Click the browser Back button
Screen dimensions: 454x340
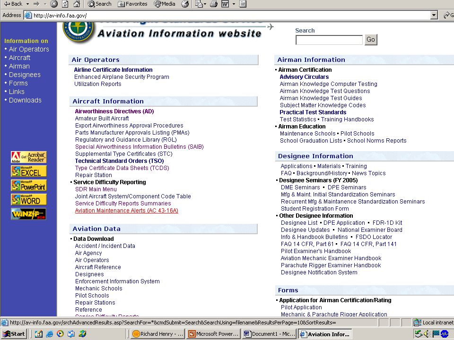pos(13,4)
